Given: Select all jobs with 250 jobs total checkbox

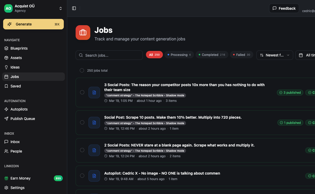Looking at the screenshot, I should [82, 70].
